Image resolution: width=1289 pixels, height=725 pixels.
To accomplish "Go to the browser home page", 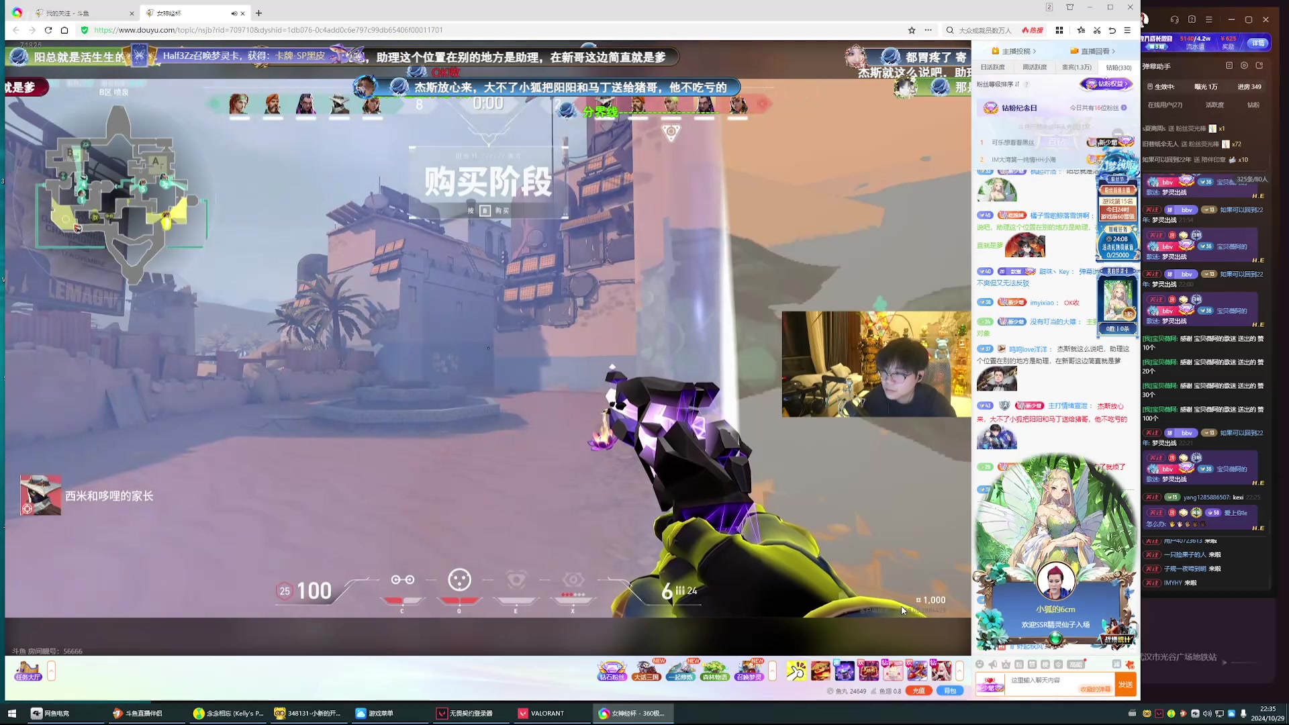I will tap(64, 30).
